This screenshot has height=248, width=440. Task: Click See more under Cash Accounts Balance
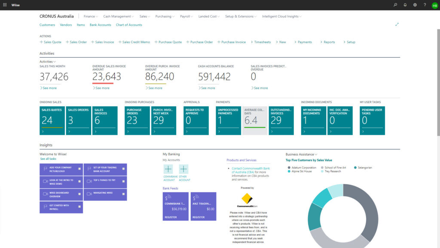[x=208, y=88]
